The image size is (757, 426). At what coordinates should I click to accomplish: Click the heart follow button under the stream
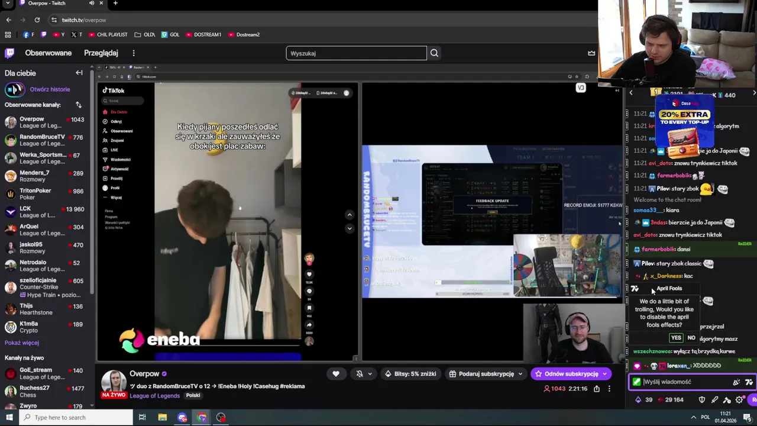(x=336, y=374)
